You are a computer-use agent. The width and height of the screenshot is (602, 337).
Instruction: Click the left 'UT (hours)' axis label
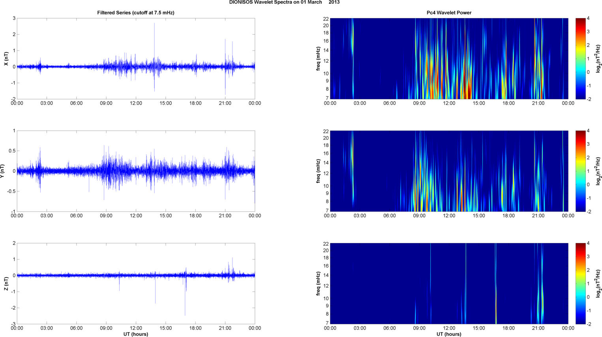tap(136, 334)
